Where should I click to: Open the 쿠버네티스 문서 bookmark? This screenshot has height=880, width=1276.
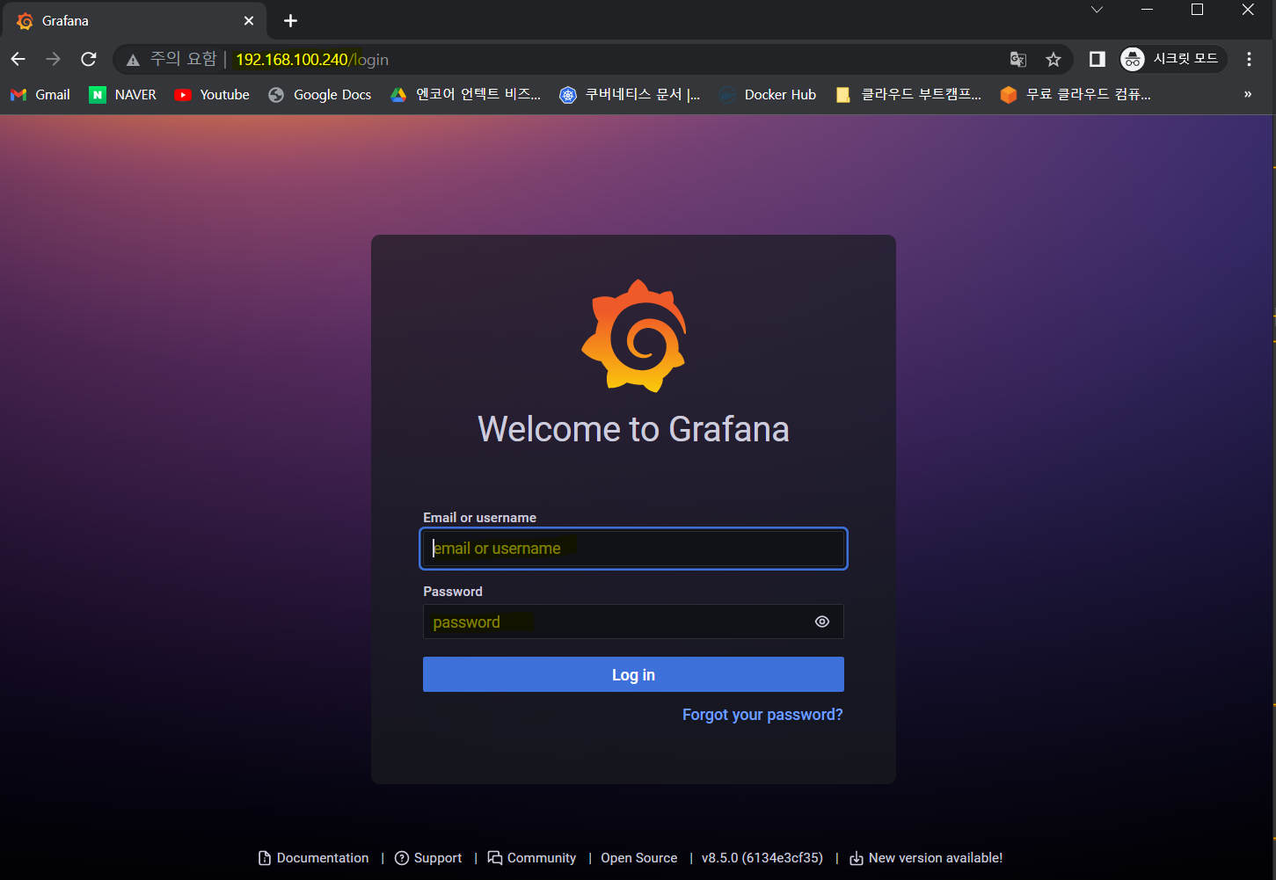(x=631, y=95)
